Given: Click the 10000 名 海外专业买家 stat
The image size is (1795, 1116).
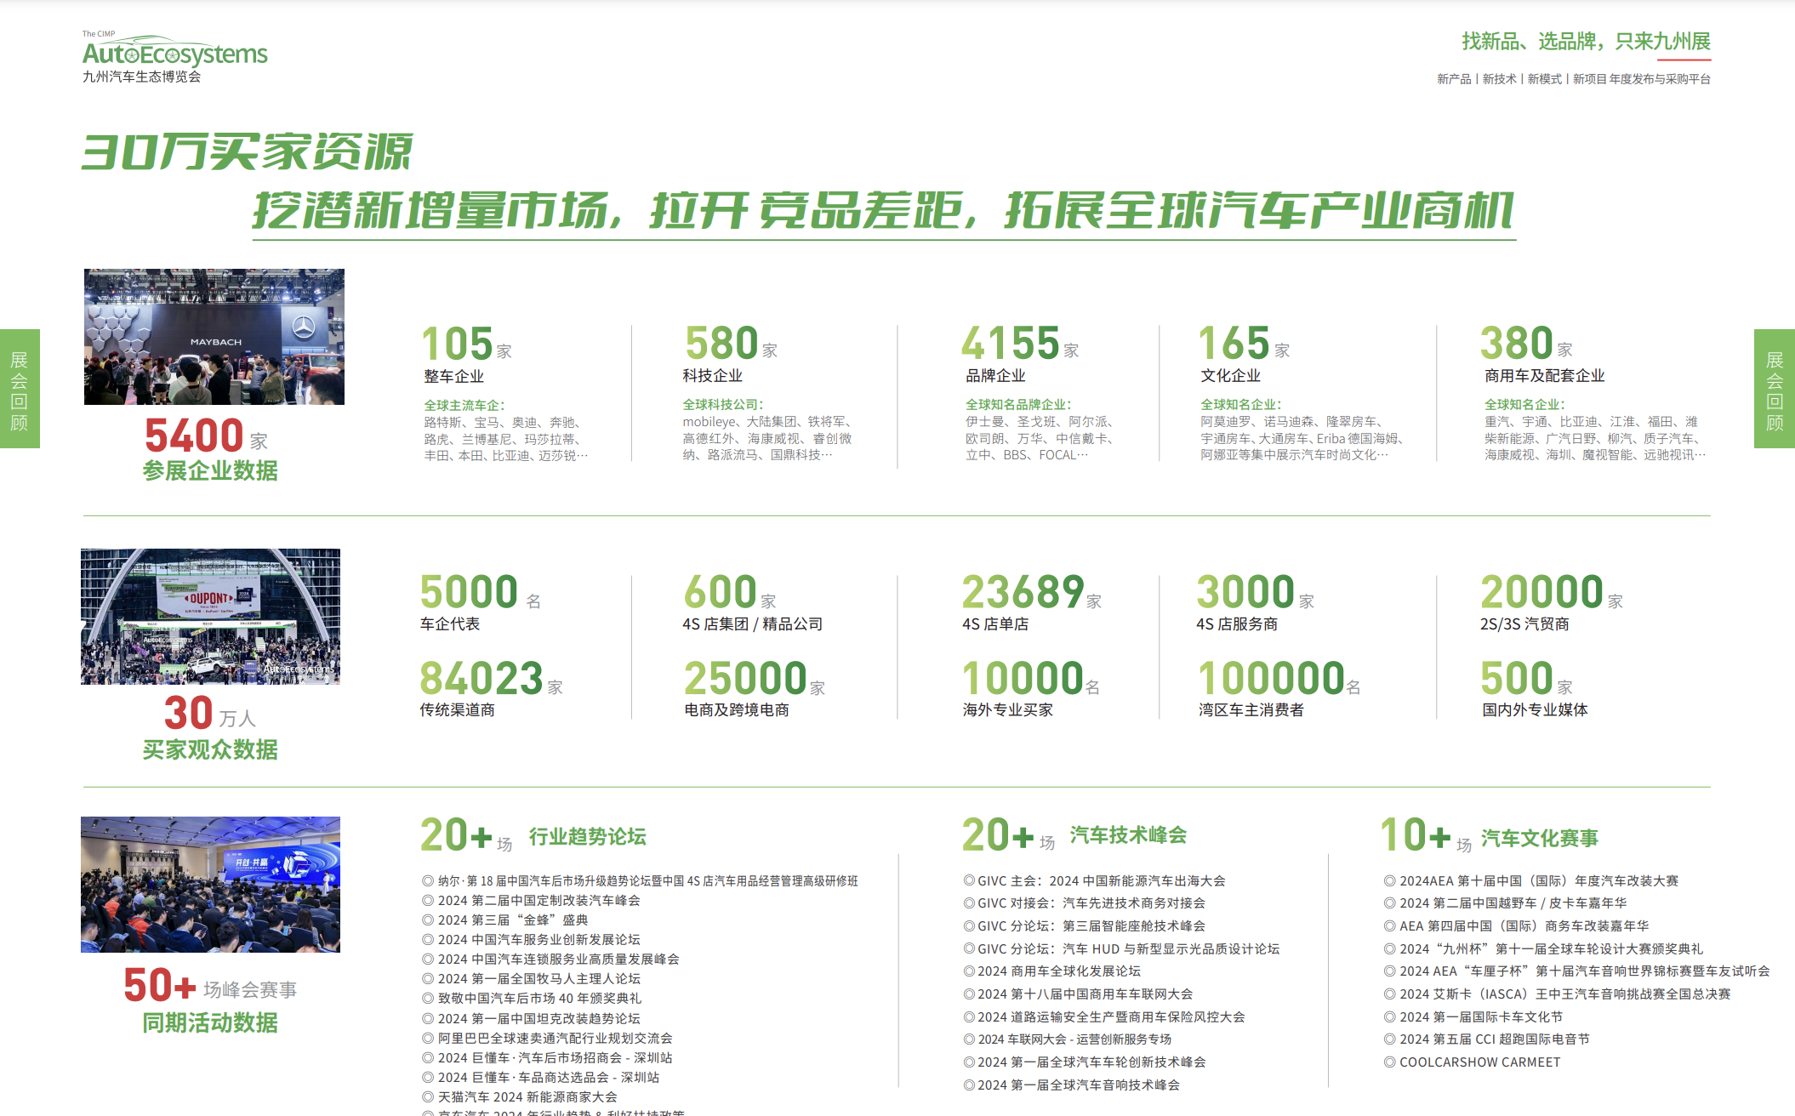Looking at the screenshot, I should [x=1032, y=688].
